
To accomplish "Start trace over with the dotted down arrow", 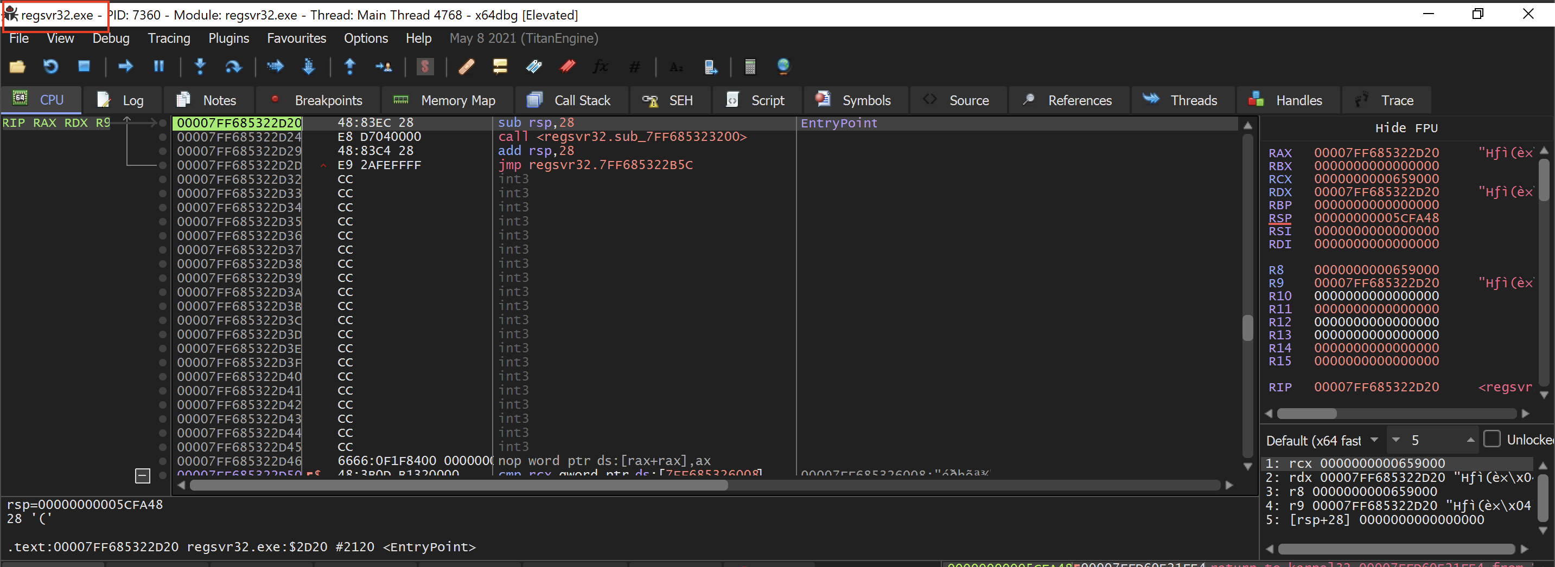I will pos(309,66).
